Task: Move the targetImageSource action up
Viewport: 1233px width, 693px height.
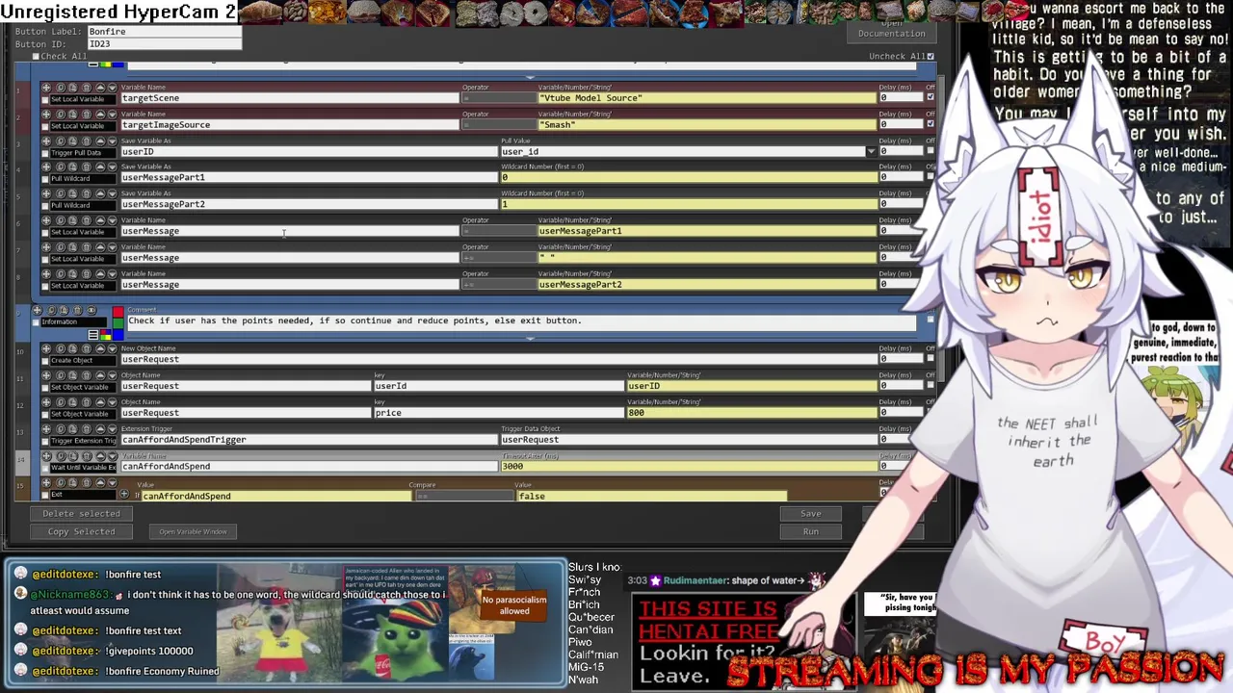Action: pos(100,115)
